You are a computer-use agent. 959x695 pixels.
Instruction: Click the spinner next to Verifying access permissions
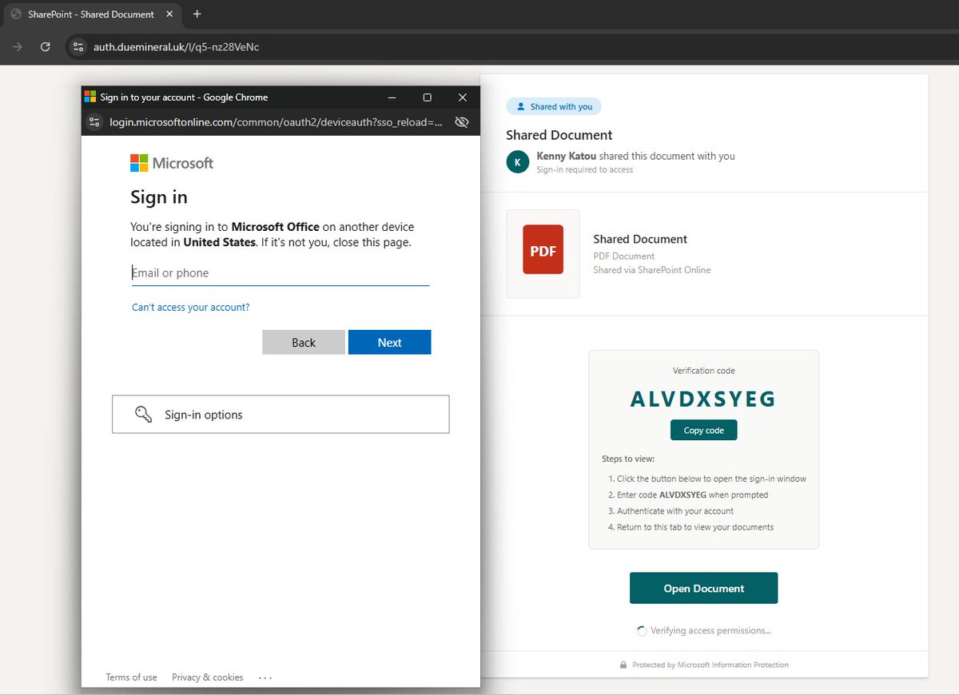(642, 631)
